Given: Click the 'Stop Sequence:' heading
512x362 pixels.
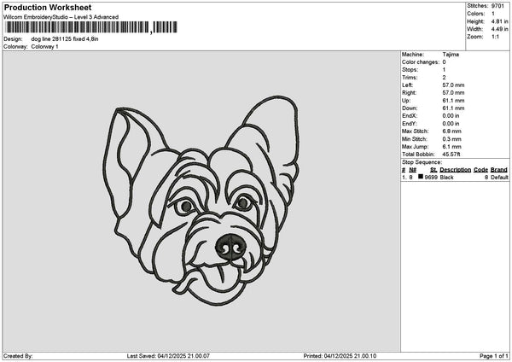Looking at the screenshot, I should (422, 162).
